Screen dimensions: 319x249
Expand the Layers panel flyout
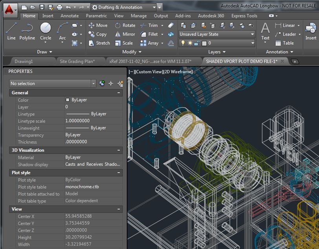217,52
